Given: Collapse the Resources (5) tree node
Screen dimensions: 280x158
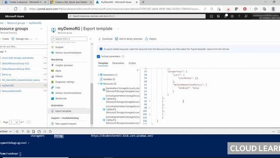Looking at the screenshot, I should 98,84.
